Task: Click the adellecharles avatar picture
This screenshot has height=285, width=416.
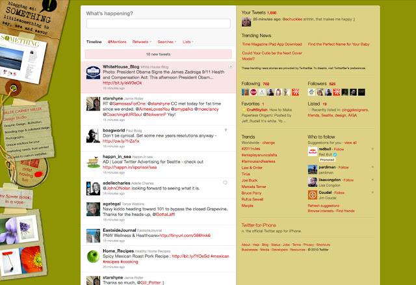Action: tap(93, 188)
